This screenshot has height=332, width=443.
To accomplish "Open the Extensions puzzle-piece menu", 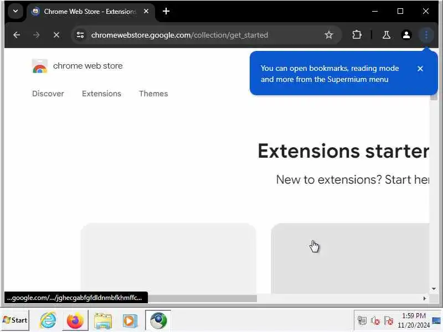I will pos(357,35).
